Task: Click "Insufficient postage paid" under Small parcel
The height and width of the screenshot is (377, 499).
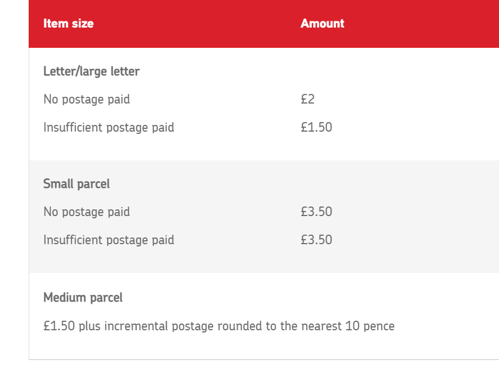Action: tap(109, 240)
